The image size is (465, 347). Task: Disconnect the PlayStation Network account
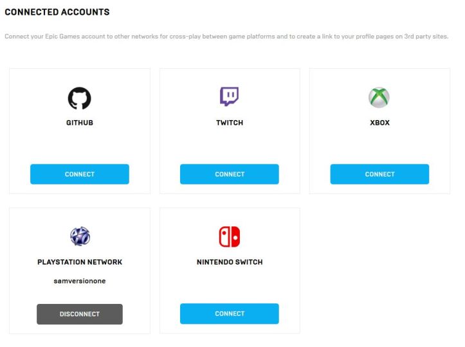(x=80, y=314)
